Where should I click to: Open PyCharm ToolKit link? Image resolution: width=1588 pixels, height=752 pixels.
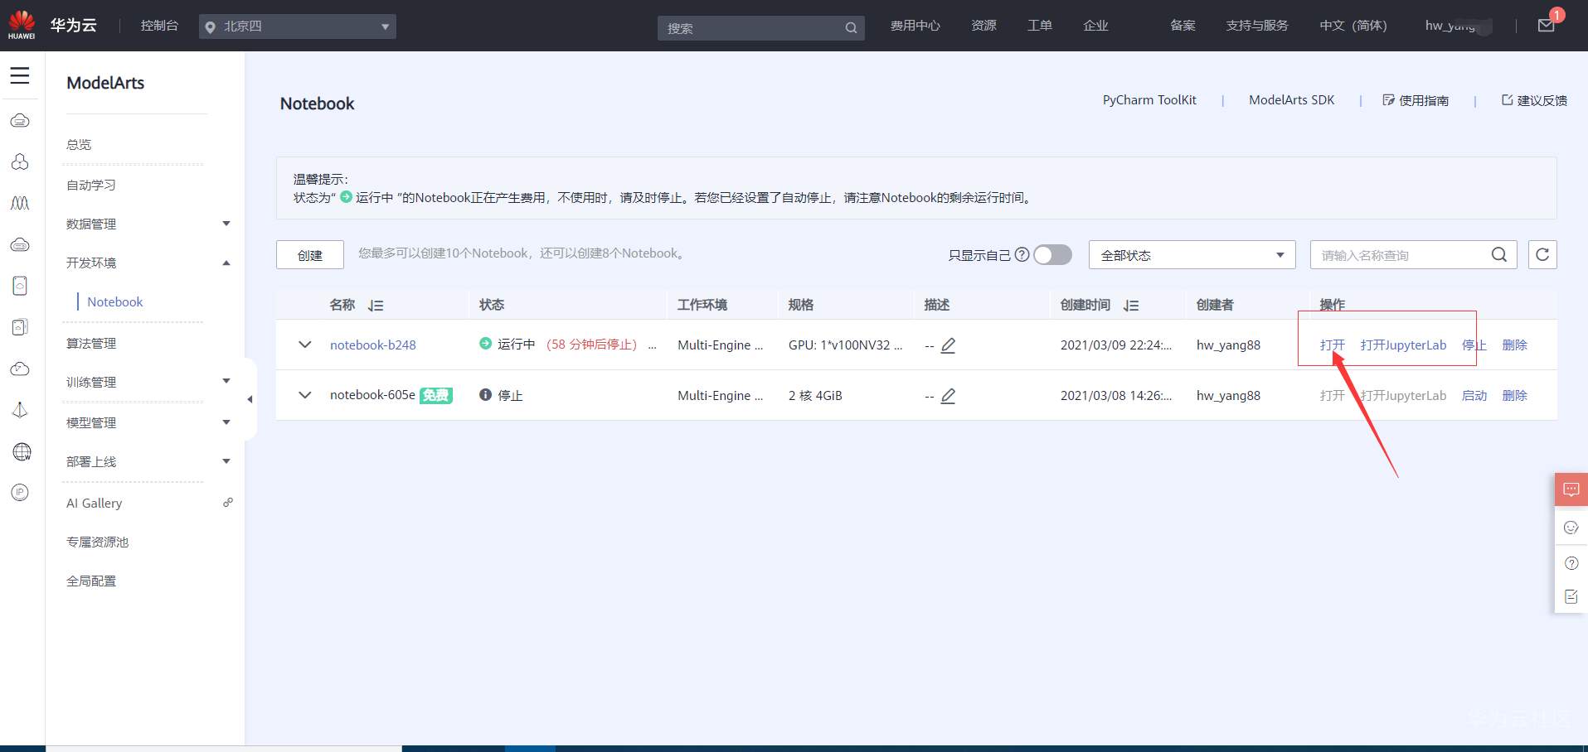click(1149, 100)
